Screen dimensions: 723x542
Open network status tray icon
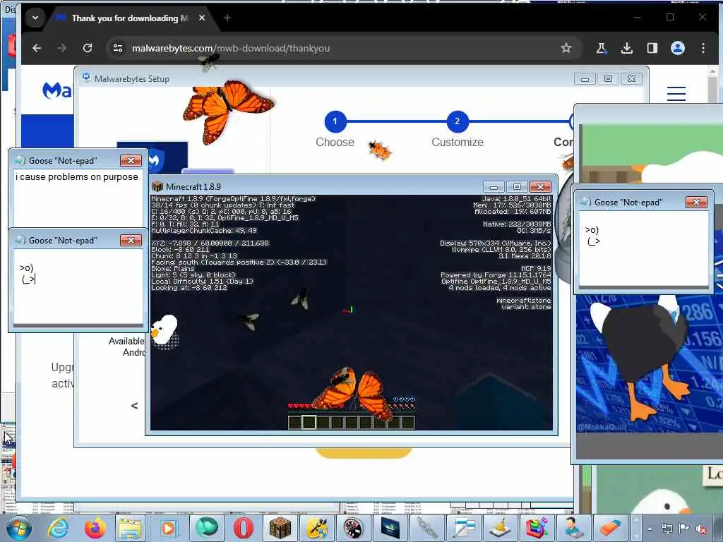click(667, 529)
